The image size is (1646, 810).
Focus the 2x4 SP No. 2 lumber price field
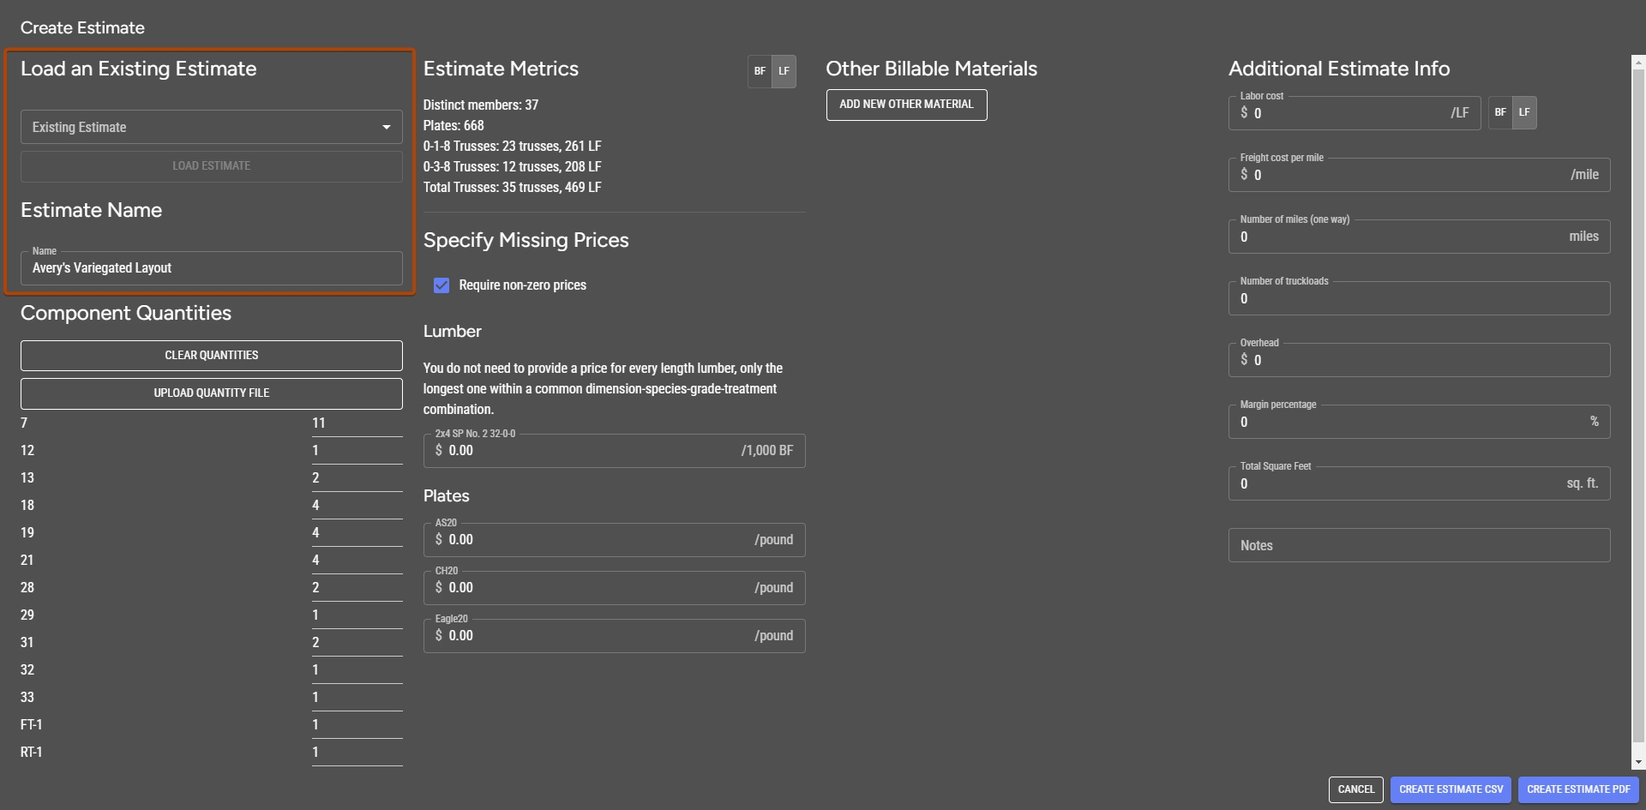click(x=592, y=451)
